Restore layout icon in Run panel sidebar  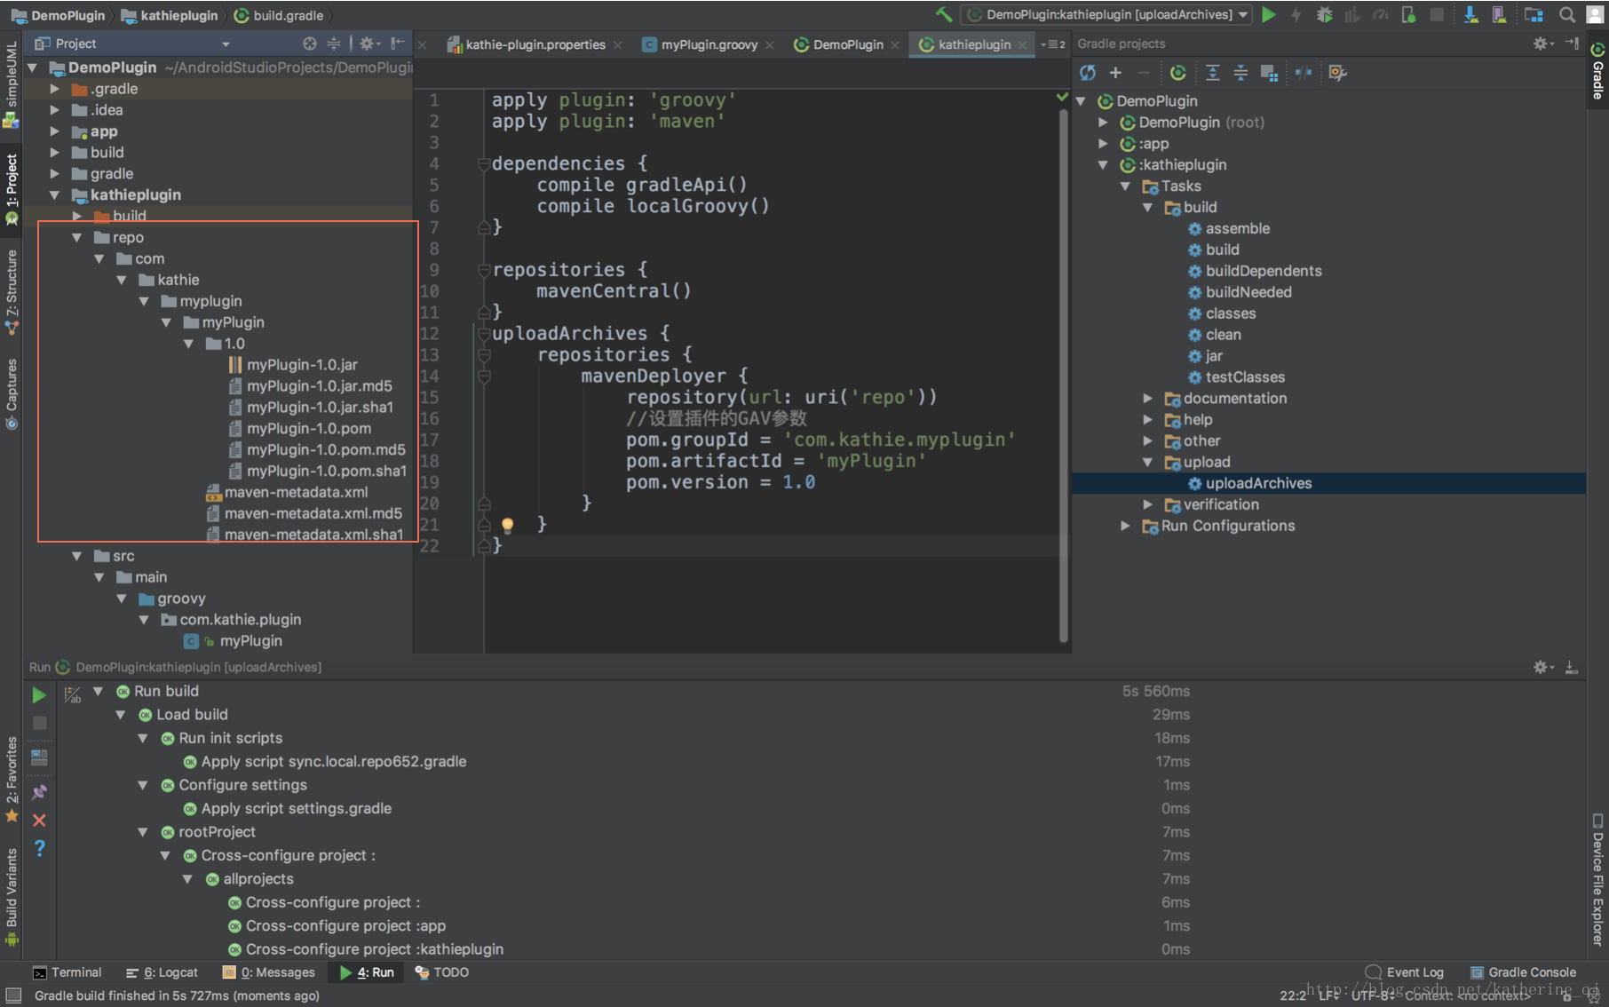(x=39, y=757)
